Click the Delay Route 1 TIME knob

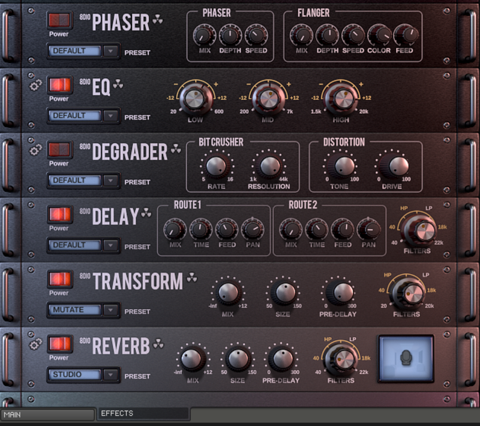(x=201, y=230)
